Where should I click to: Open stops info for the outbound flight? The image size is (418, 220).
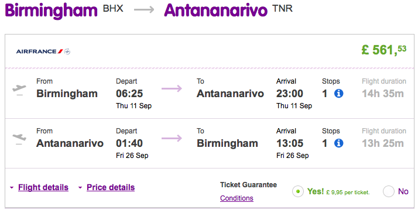pos(338,94)
